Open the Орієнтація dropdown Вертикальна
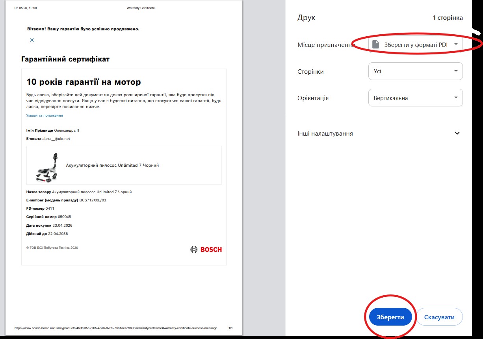The width and height of the screenshot is (483, 339). (415, 98)
